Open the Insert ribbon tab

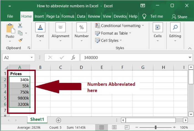tap(39, 16)
